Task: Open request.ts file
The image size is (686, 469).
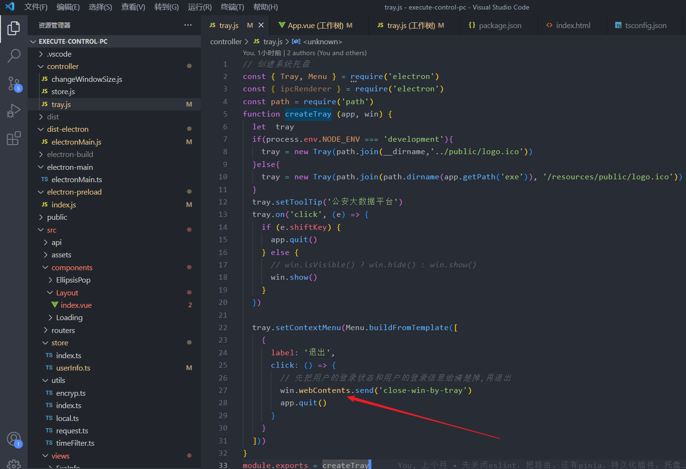Action: (114, 431)
